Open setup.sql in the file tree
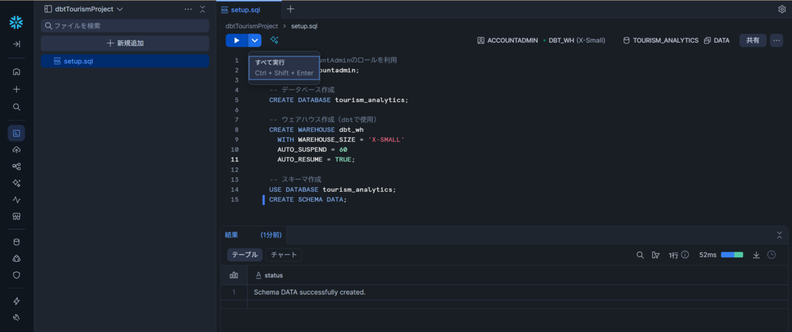Screen dimensions: 792x332 pyautogui.click(x=125, y=61)
